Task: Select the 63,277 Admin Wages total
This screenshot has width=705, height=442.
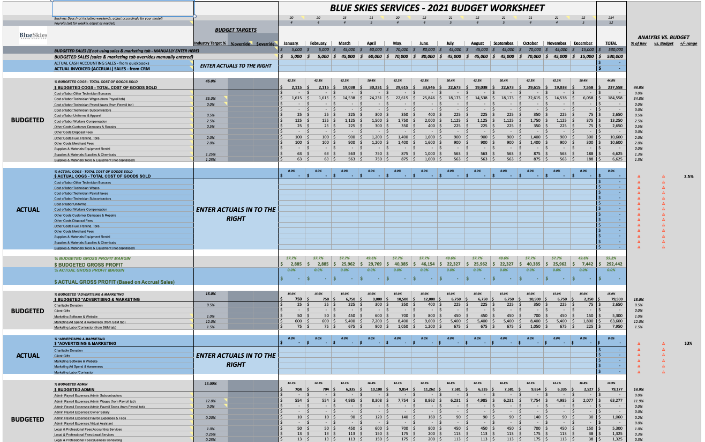Action: [611, 401]
